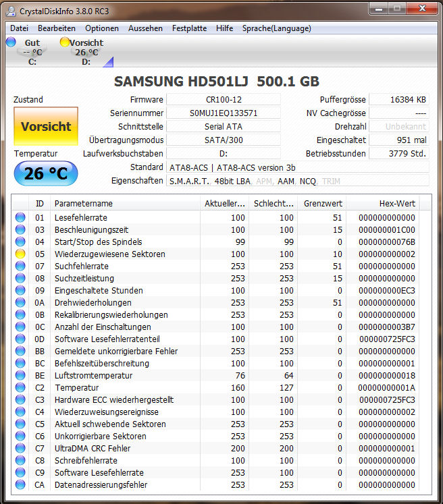The width and height of the screenshot is (443, 504).
Task: Click the Eigenschaften field with S.M.A.R.T.
Action: [x=298, y=181]
